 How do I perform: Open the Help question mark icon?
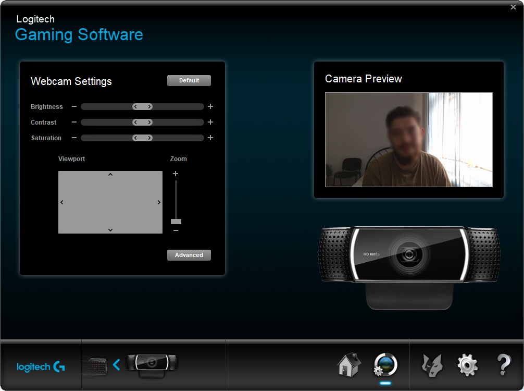pyautogui.click(x=503, y=365)
